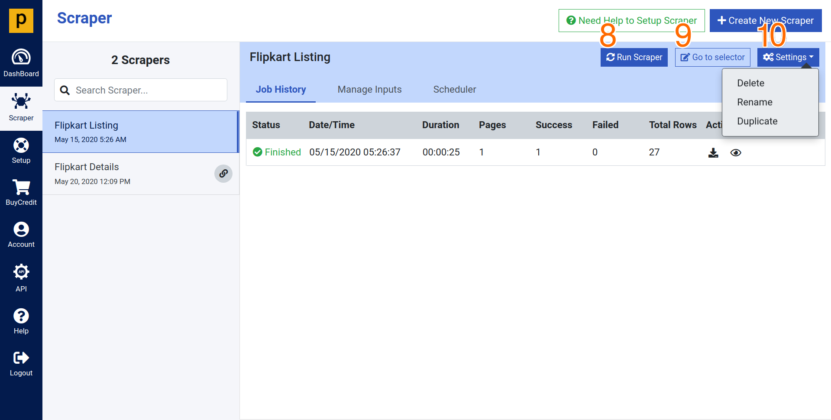Select the Flipkart Details scraper entry
The image size is (831, 420).
pos(141,174)
